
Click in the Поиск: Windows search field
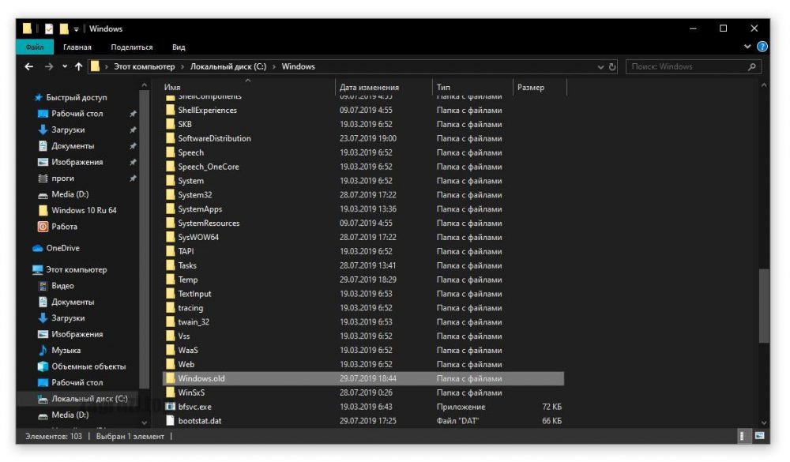click(x=683, y=67)
